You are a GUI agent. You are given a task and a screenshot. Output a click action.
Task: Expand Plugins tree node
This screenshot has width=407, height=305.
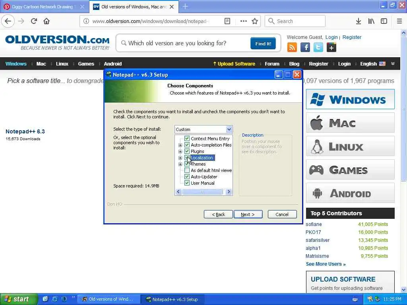coord(180,151)
